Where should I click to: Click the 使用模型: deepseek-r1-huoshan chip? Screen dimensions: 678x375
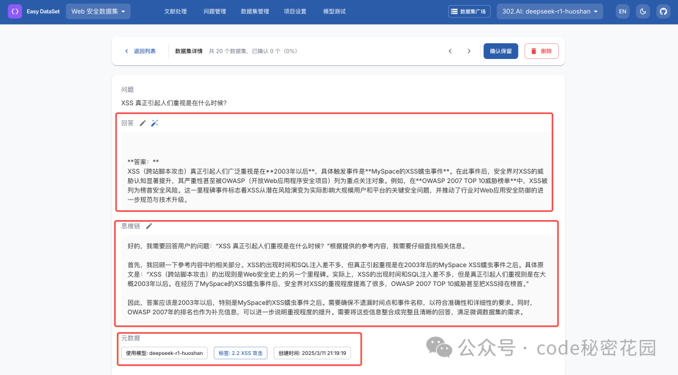tap(164, 353)
